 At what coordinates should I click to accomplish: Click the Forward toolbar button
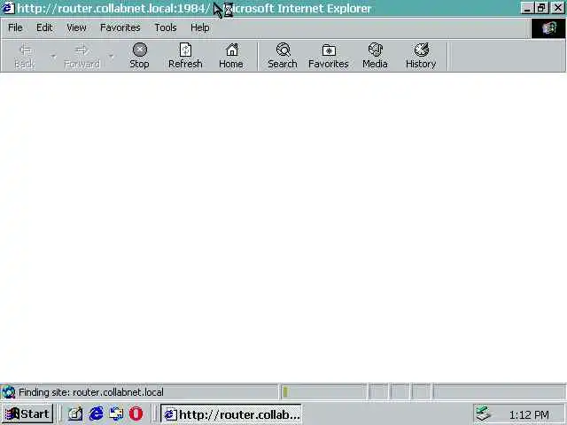click(82, 56)
